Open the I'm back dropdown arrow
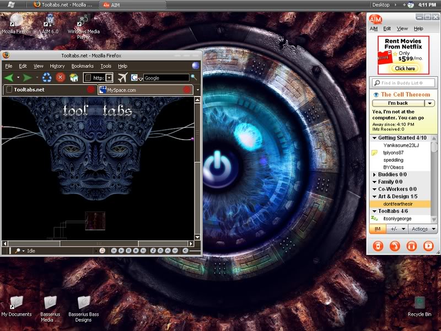The height and width of the screenshot is (331, 441). [430, 103]
